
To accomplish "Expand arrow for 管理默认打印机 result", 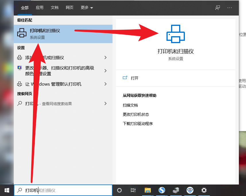I will [x=105, y=84].
